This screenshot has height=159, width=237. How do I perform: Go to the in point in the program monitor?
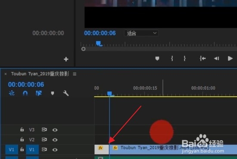click(203, 58)
